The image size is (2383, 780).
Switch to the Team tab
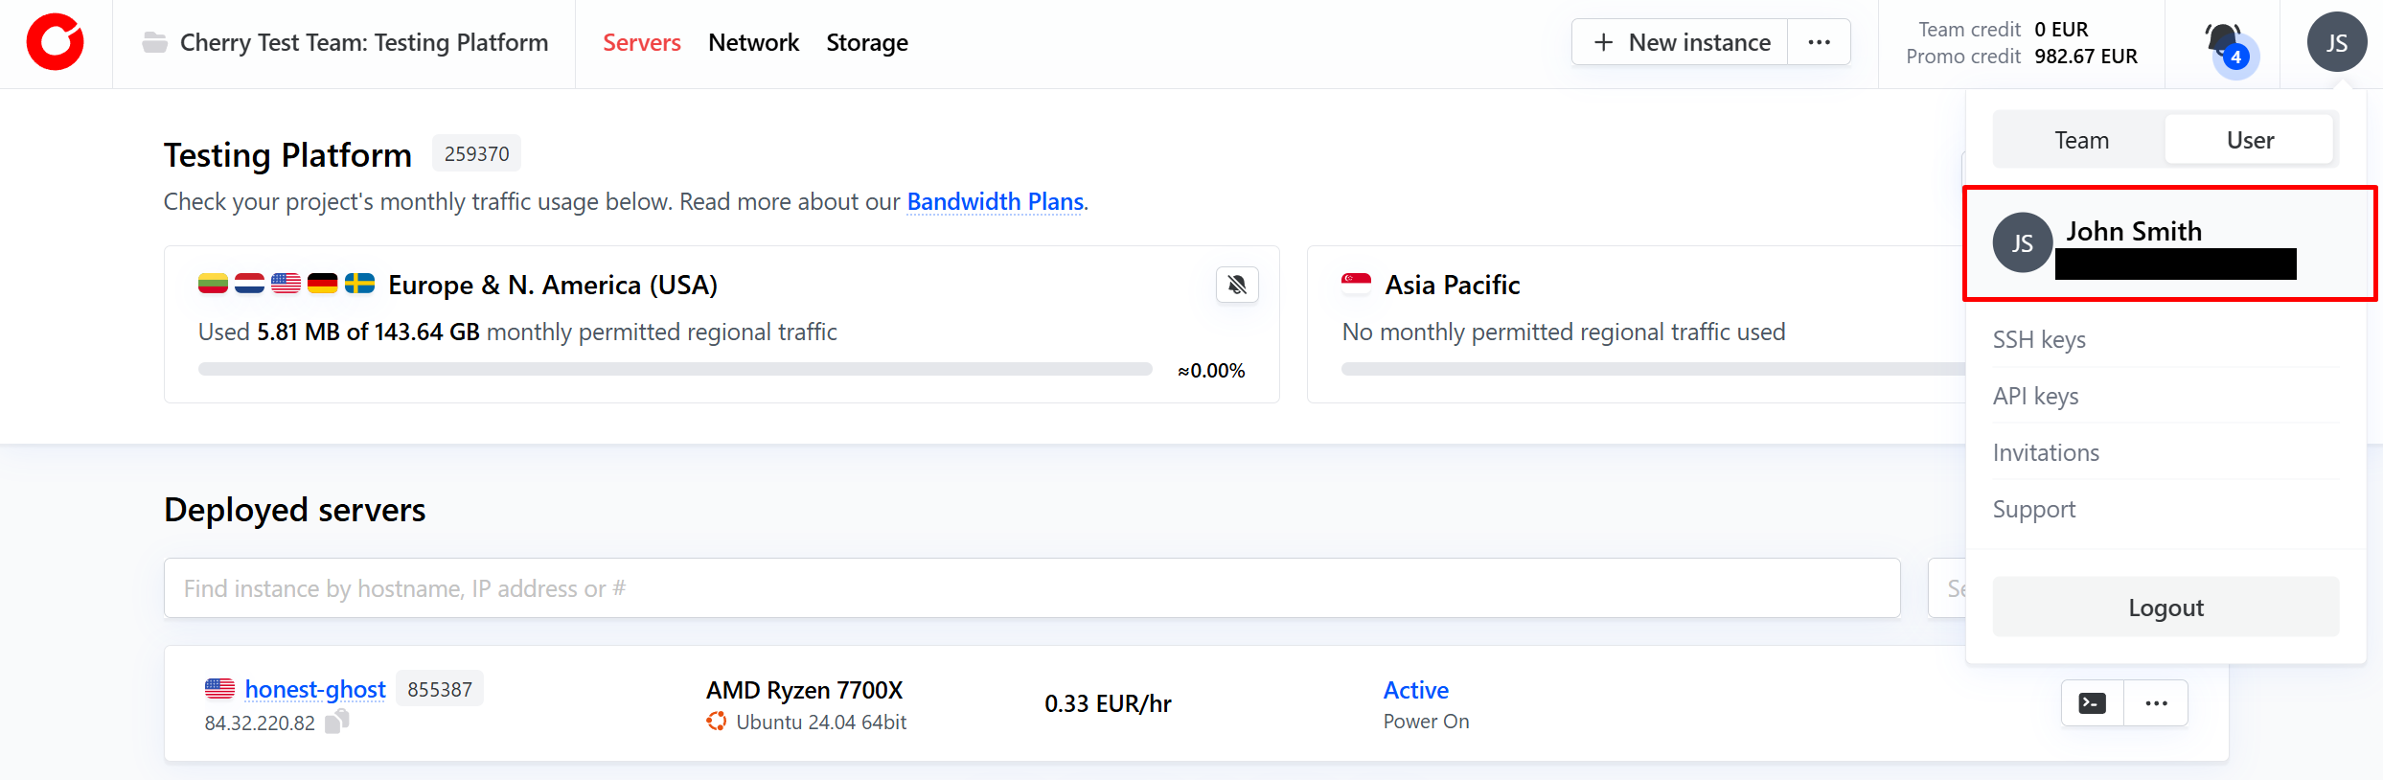pyautogui.click(x=2081, y=141)
